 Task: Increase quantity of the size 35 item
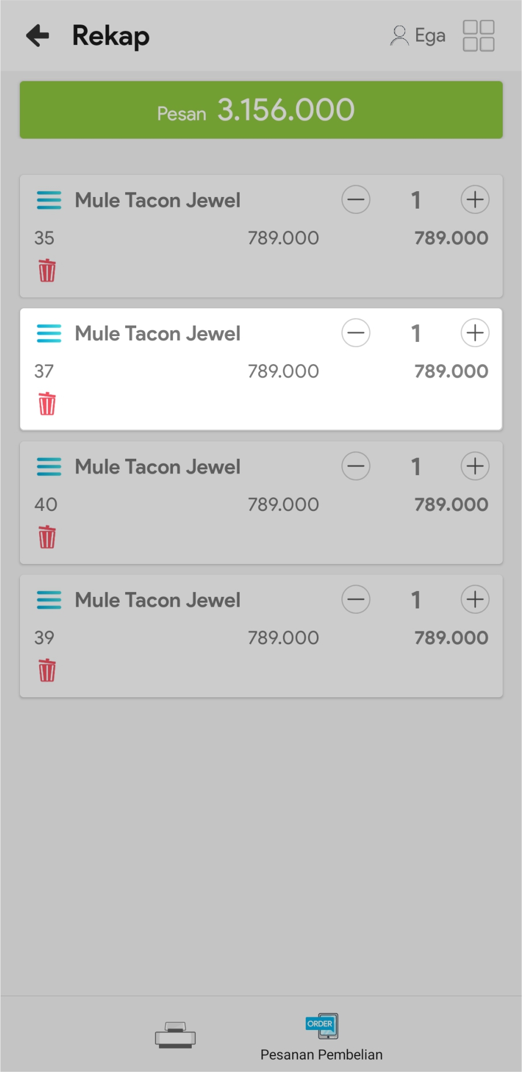click(475, 200)
